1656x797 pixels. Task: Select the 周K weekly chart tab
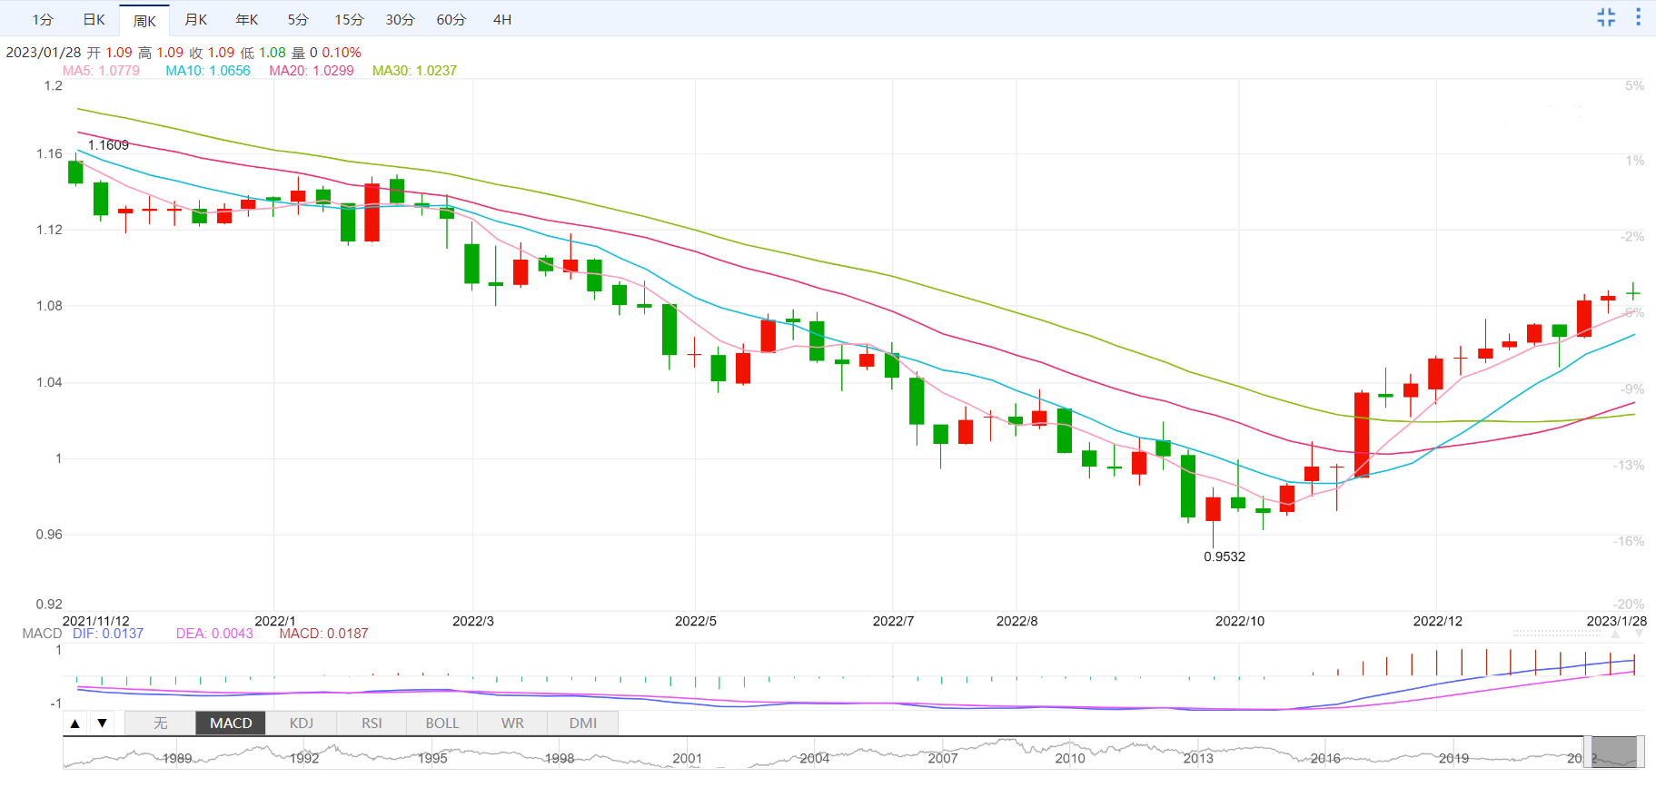pyautogui.click(x=144, y=21)
